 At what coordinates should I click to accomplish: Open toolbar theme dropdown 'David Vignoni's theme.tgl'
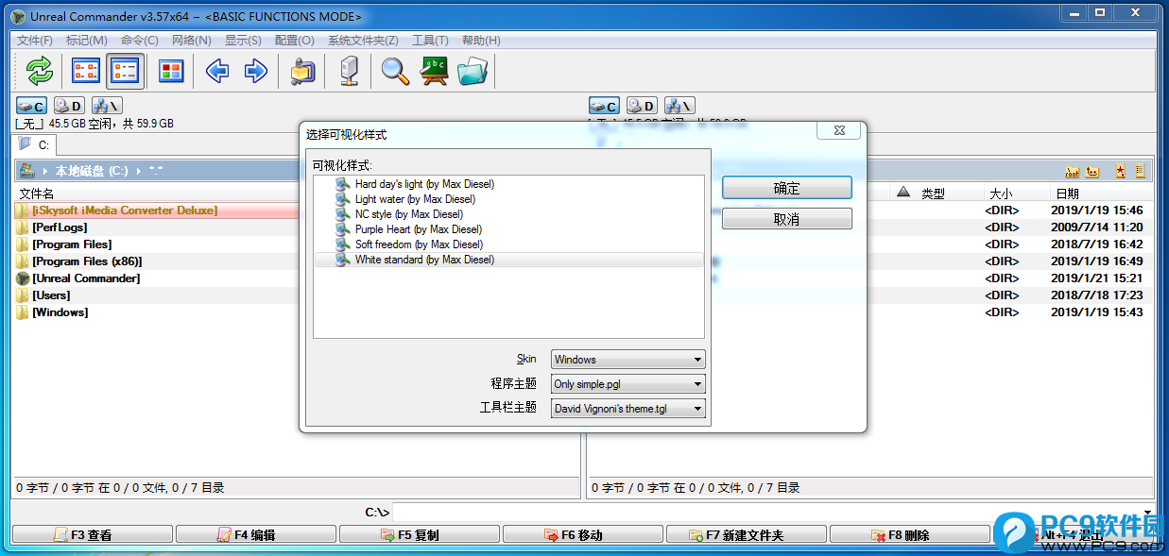click(x=628, y=409)
